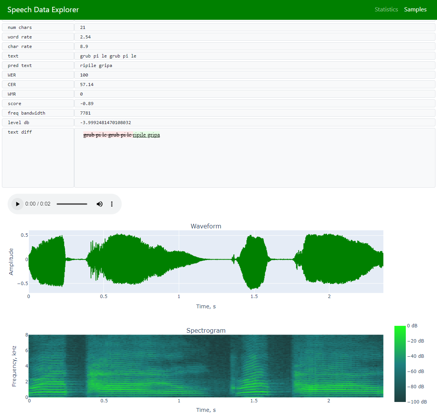Click the inserted 'ripile gripa' diff text

(x=146, y=135)
